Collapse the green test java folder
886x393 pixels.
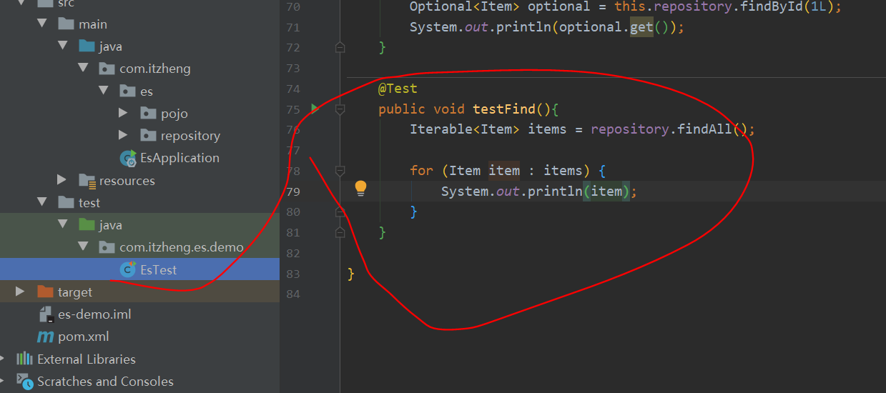click(x=61, y=225)
